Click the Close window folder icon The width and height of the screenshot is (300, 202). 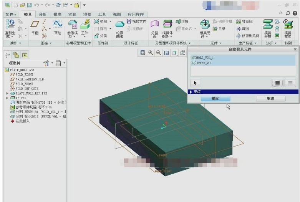pyautogui.click(x=76, y=5)
